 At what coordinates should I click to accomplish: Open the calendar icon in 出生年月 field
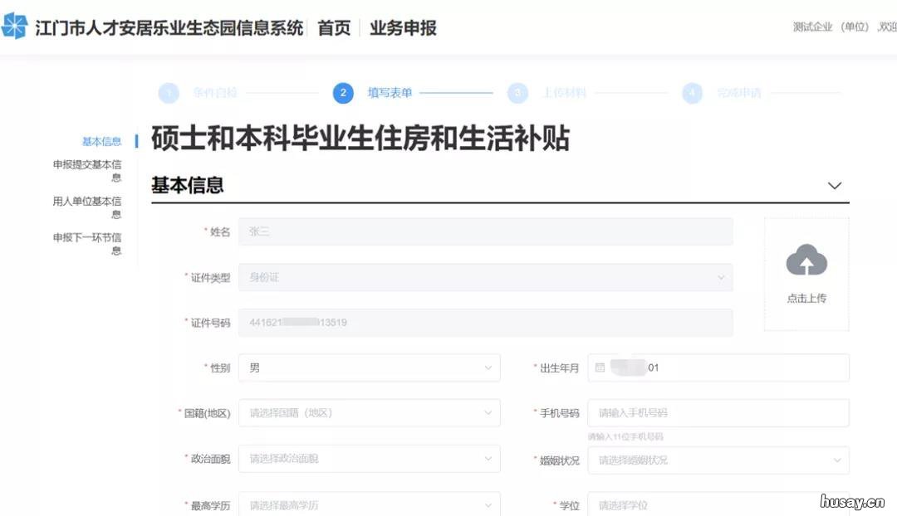coord(600,367)
